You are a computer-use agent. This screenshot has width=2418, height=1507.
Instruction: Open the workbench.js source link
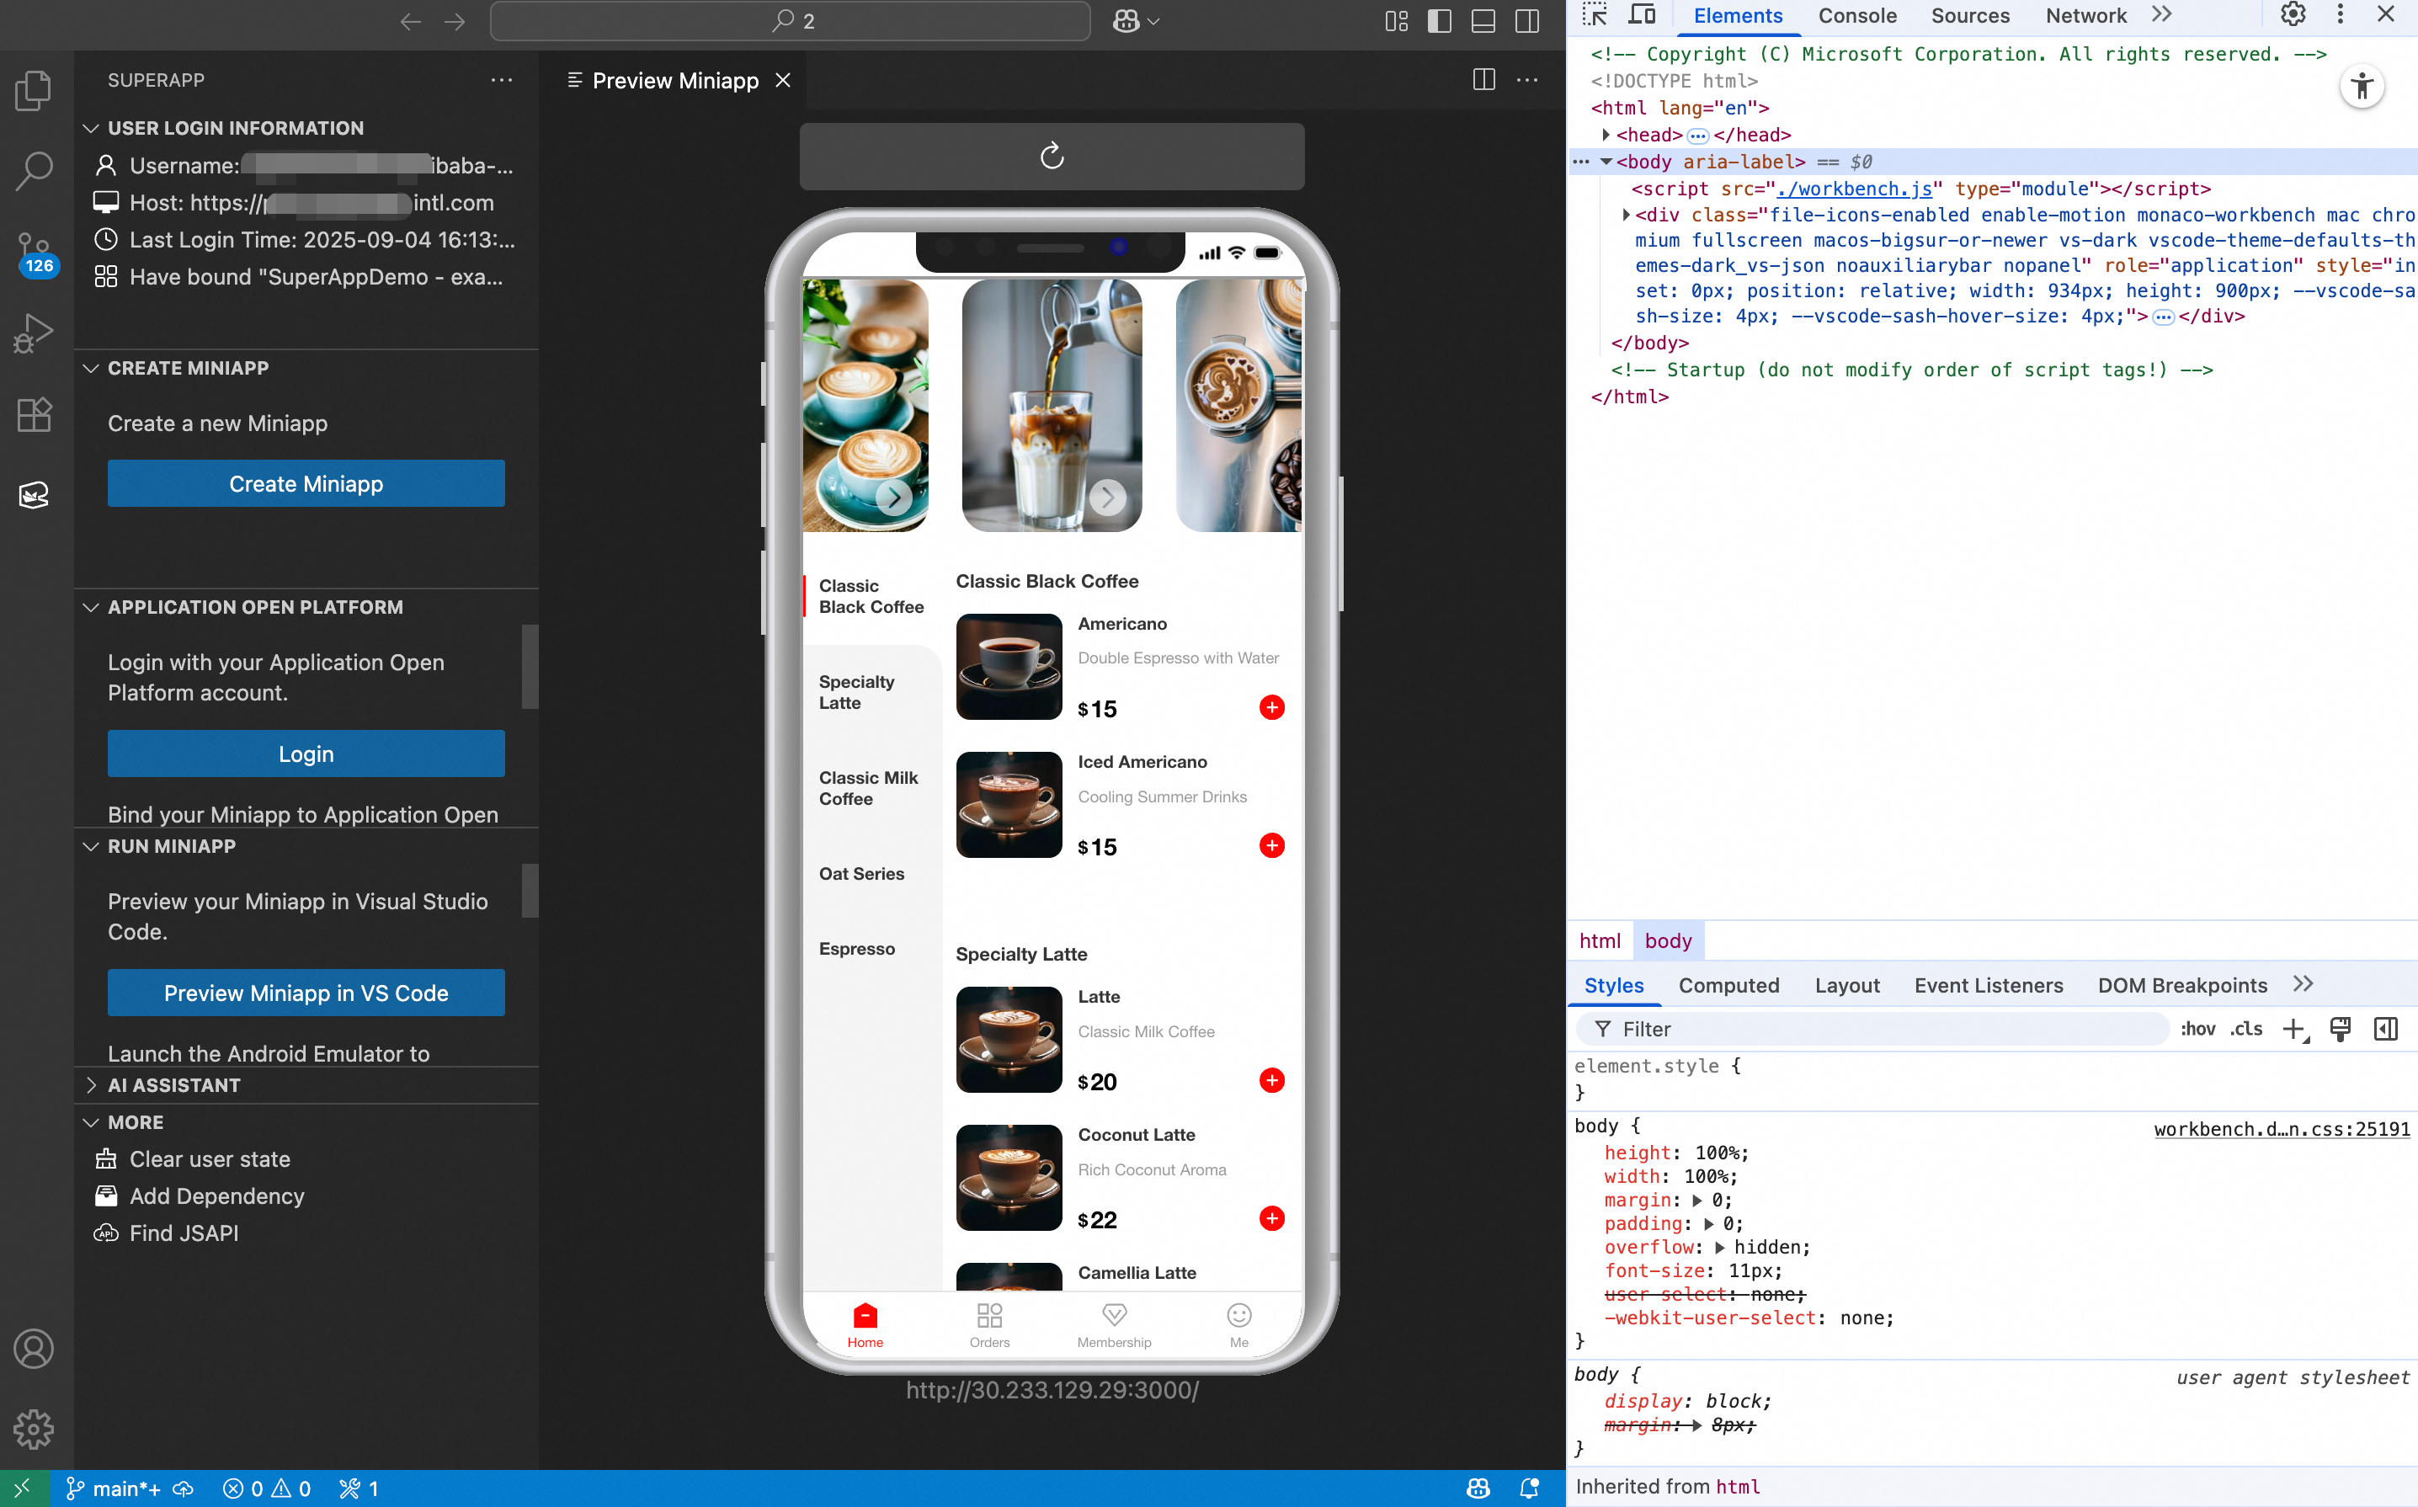(x=1854, y=189)
